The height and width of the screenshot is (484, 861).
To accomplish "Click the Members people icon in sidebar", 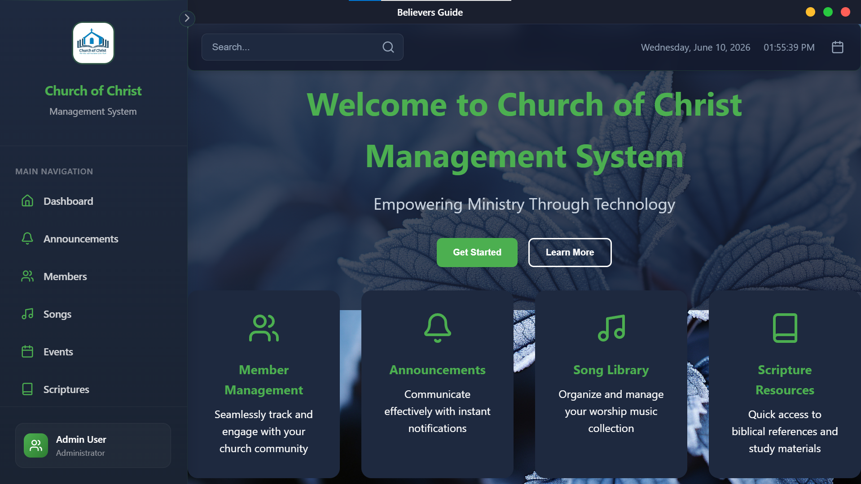I will coord(27,276).
